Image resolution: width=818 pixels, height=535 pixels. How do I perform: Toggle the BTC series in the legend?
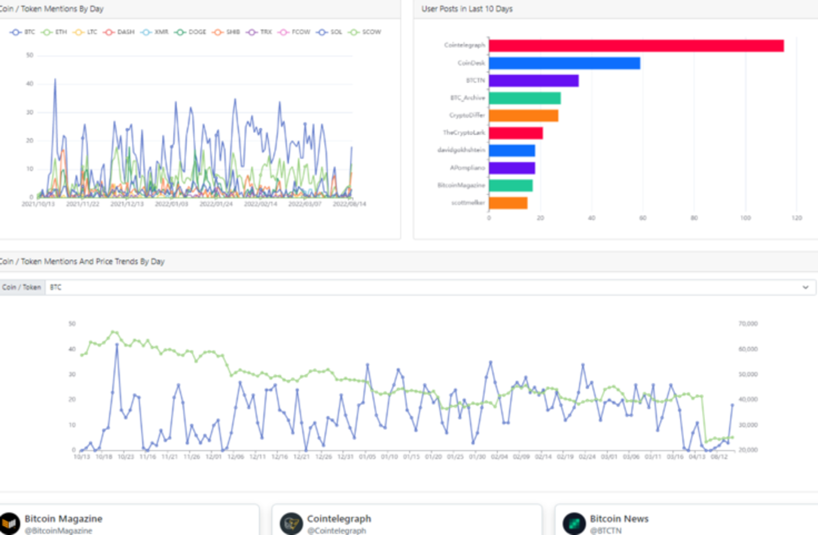point(22,32)
